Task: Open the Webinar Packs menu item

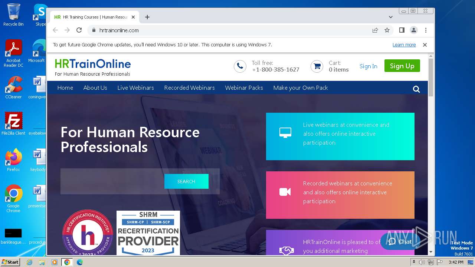Action: pyautogui.click(x=244, y=88)
